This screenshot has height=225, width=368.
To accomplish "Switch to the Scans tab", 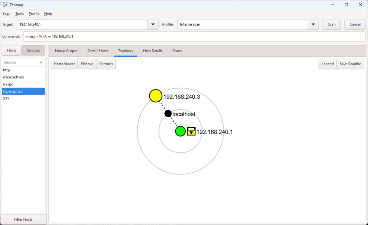I will pyautogui.click(x=177, y=51).
